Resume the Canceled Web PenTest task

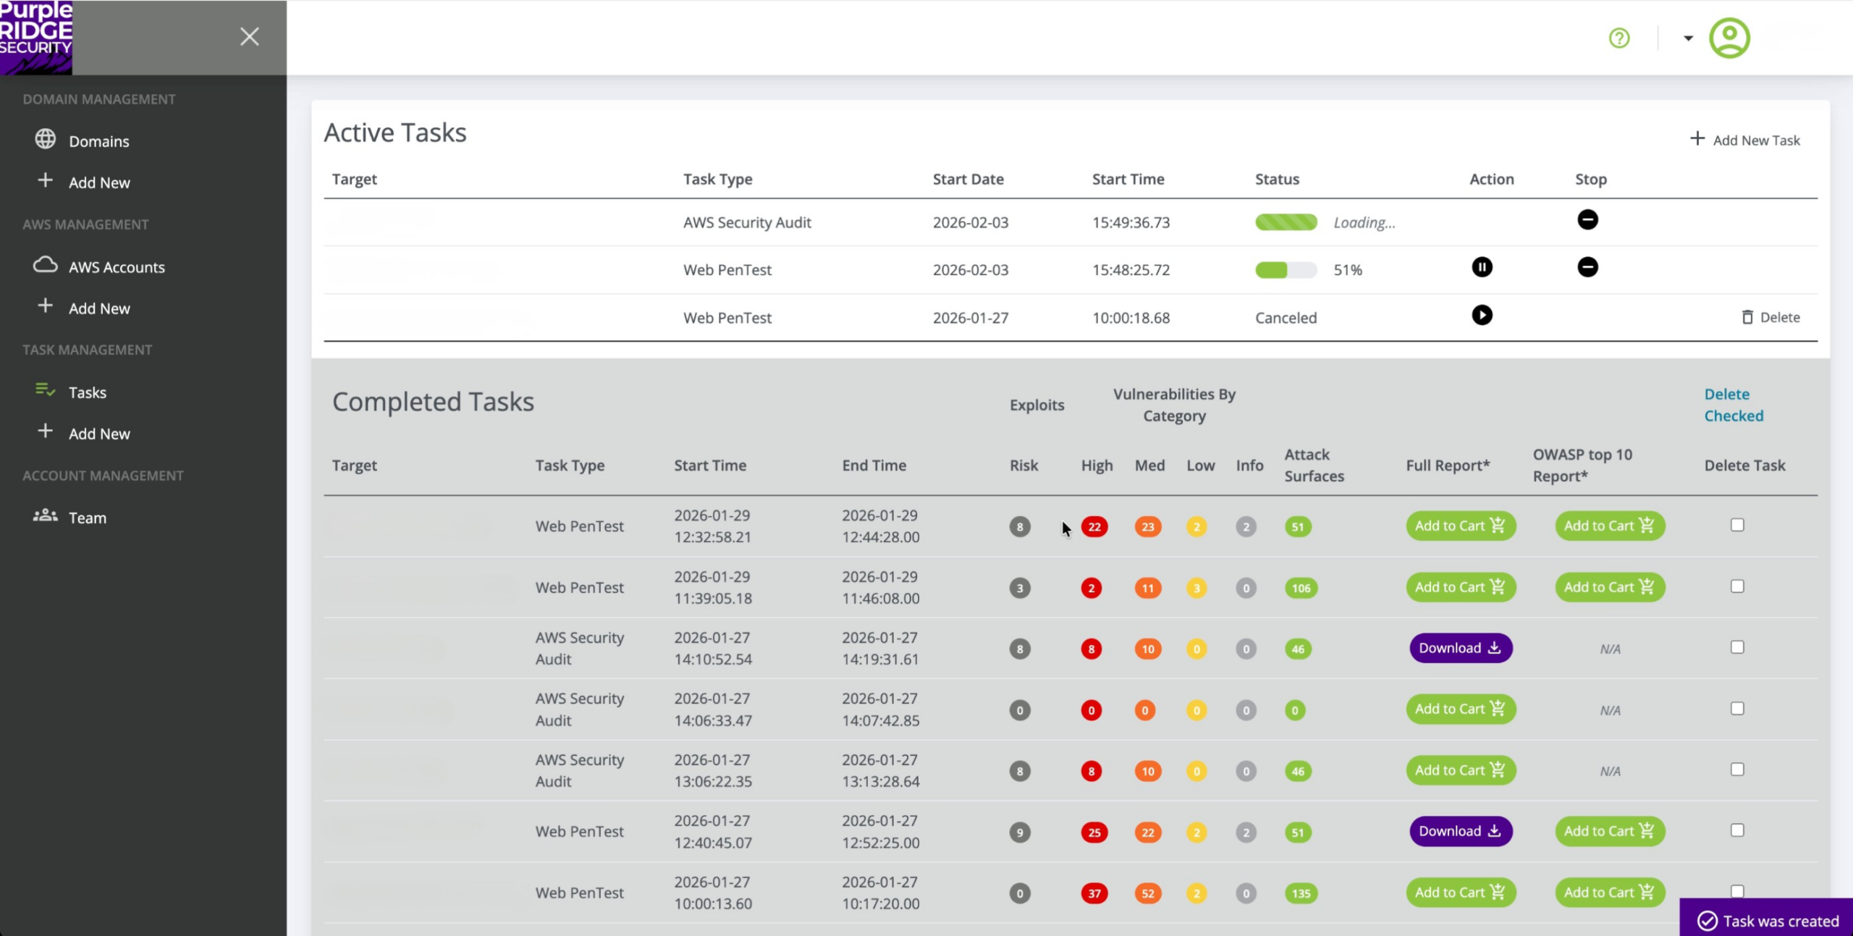(1481, 316)
